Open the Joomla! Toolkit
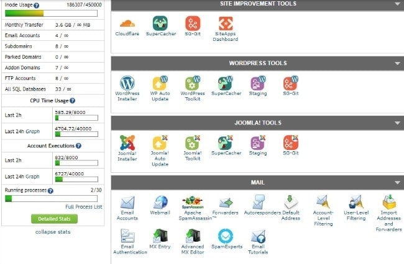The height and width of the screenshot is (264, 404). pos(193,148)
